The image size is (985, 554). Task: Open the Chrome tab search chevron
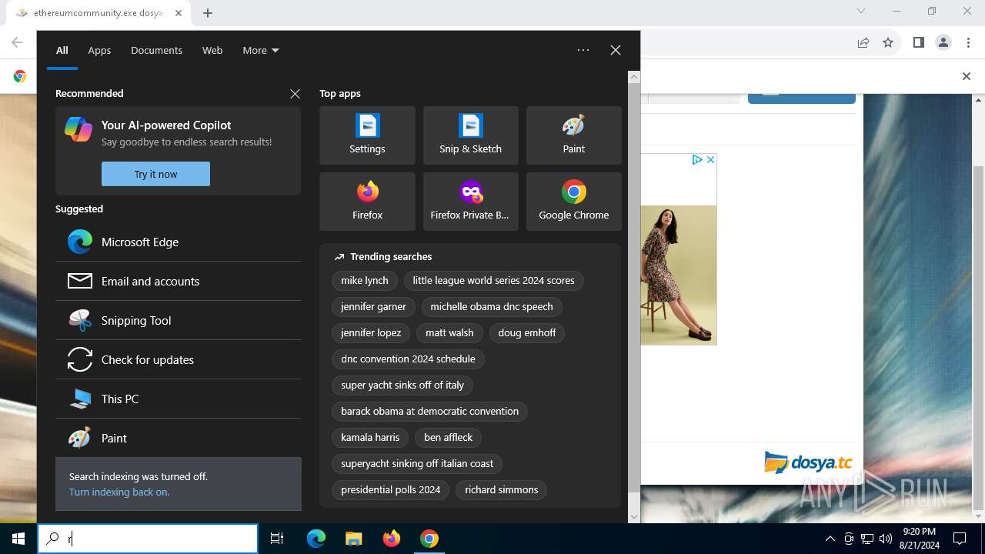tap(861, 11)
